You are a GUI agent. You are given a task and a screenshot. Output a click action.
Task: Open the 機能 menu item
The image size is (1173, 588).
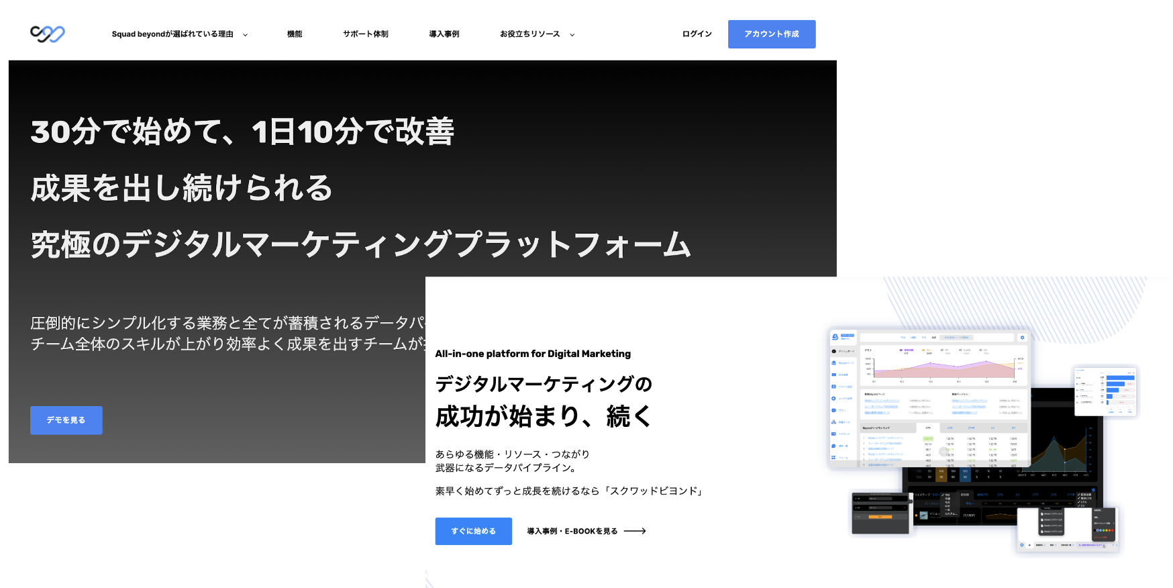point(295,34)
